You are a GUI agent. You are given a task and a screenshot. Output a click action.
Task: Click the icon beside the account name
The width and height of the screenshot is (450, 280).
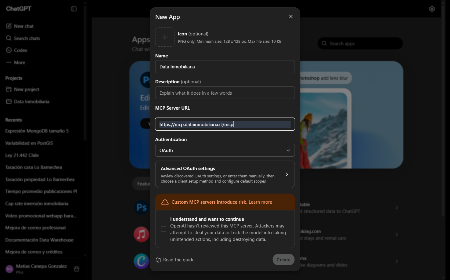tap(77, 269)
